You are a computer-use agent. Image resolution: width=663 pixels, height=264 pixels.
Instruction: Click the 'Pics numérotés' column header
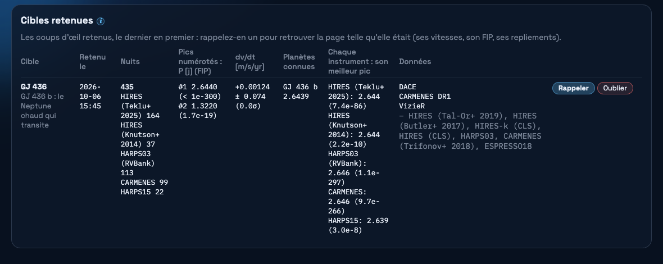click(200, 62)
